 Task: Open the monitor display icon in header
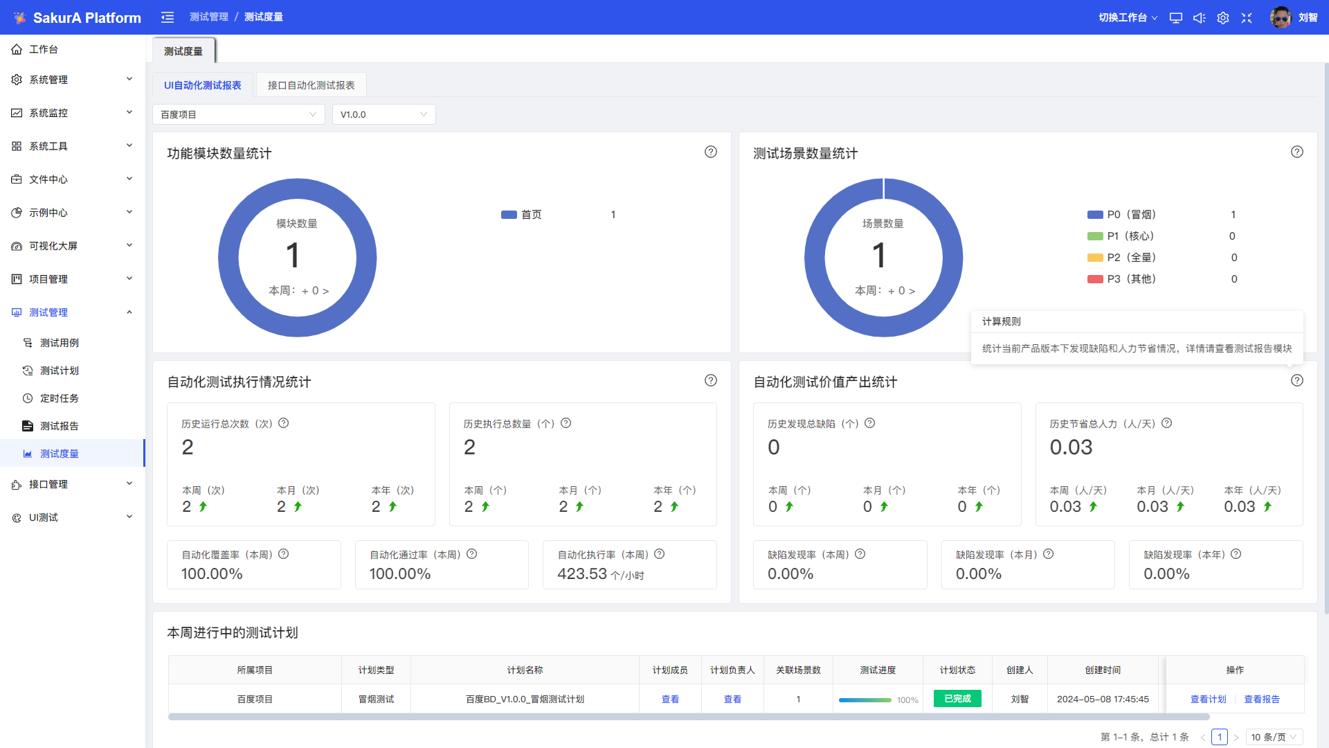1176,18
